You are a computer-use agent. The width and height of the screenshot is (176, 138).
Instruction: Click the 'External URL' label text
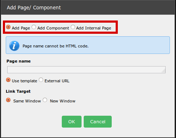(x=57, y=81)
